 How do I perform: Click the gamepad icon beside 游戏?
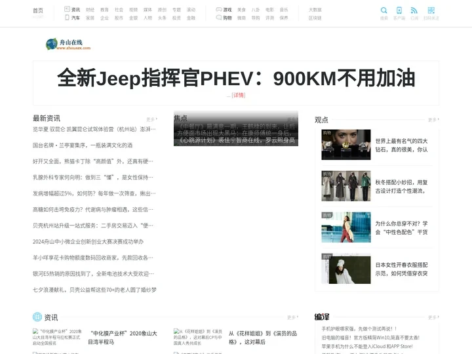(219, 9)
